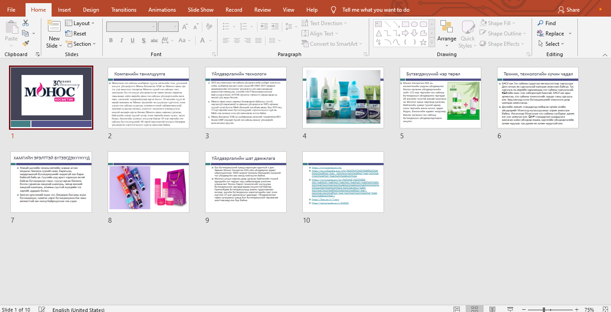Screen dimensions: 611x312
Task: Click Tell me what you want to do
Action: (375, 10)
